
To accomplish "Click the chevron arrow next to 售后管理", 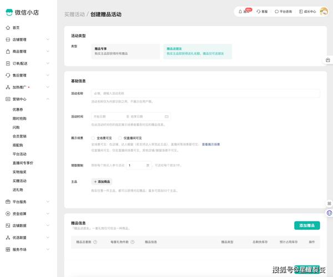I will [x=48, y=75].
